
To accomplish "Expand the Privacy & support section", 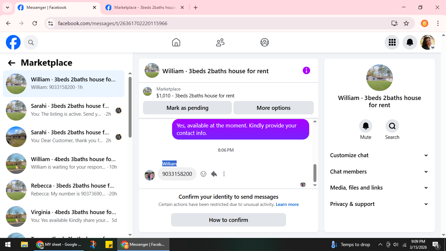I will (379, 204).
